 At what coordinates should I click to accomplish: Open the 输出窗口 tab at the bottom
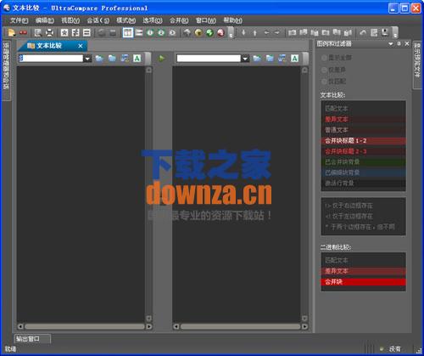coord(32,339)
